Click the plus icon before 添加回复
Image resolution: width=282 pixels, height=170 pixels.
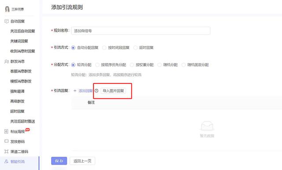(75, 91)
